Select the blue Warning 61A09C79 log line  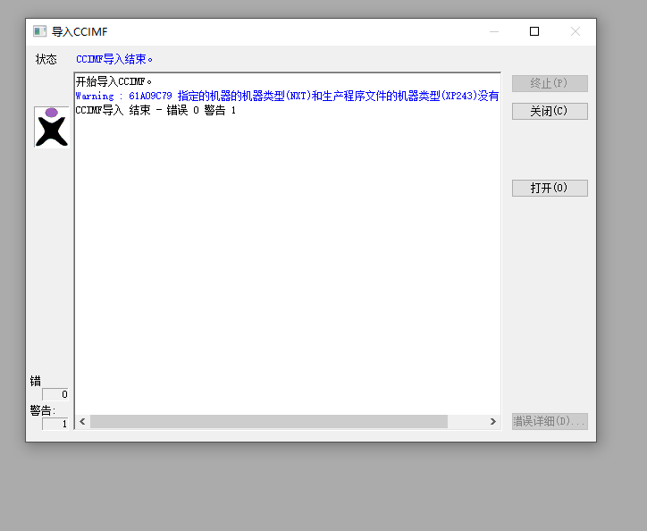(286, 96)
